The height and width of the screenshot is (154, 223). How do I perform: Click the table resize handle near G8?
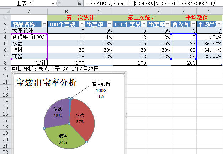click(x=221, y=65)
